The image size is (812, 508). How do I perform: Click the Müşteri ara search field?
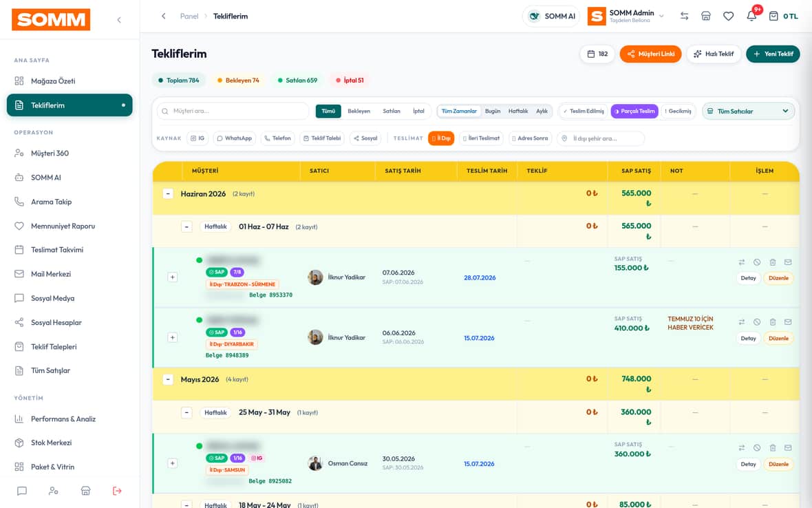coord(233,111)
